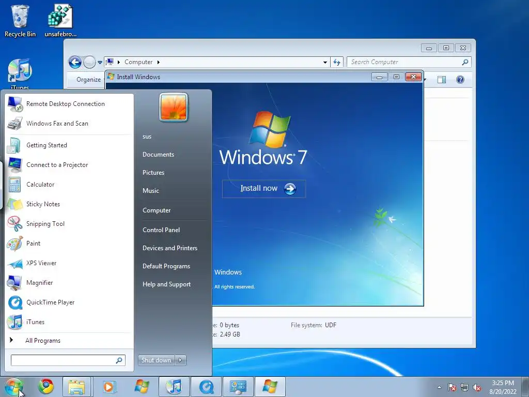Click forward button in Explorer window

point(89,62)
